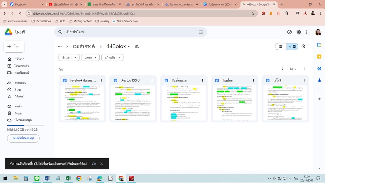
Task: Dismiss the notification toast
Action: click(102, 164)
